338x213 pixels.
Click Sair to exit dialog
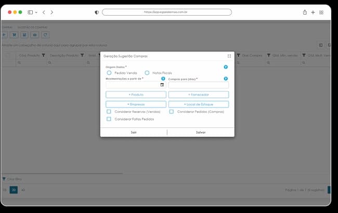134,132
